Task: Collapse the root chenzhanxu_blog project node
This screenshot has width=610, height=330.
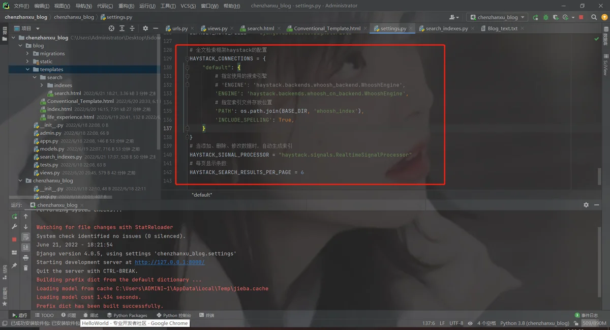Action: (14, 38)
